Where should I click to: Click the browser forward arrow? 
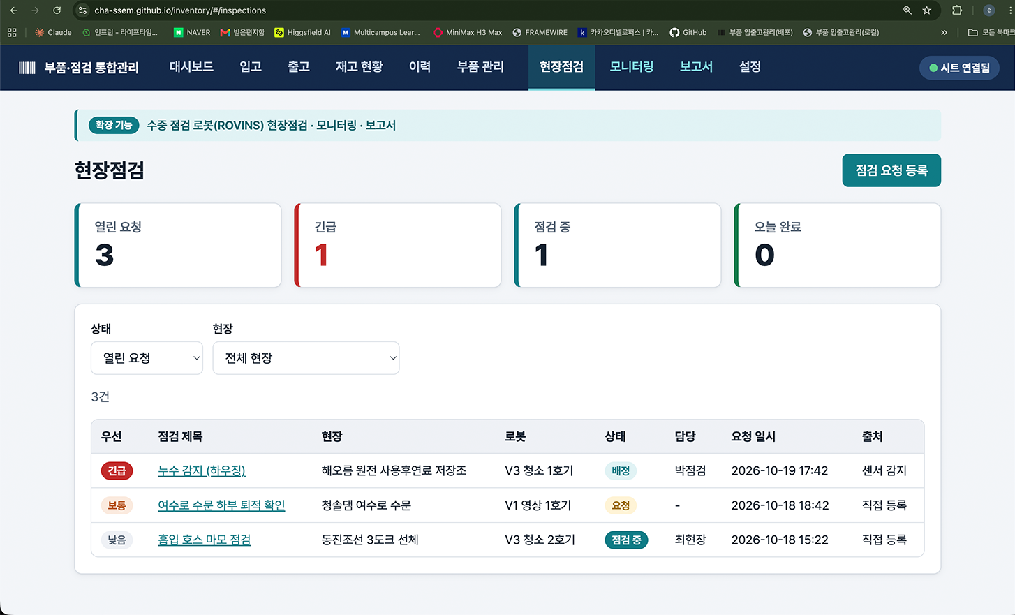click(x=35, y=10)
